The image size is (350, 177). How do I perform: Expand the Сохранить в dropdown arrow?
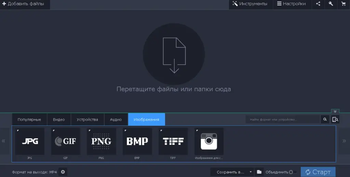tap(251, 172)
